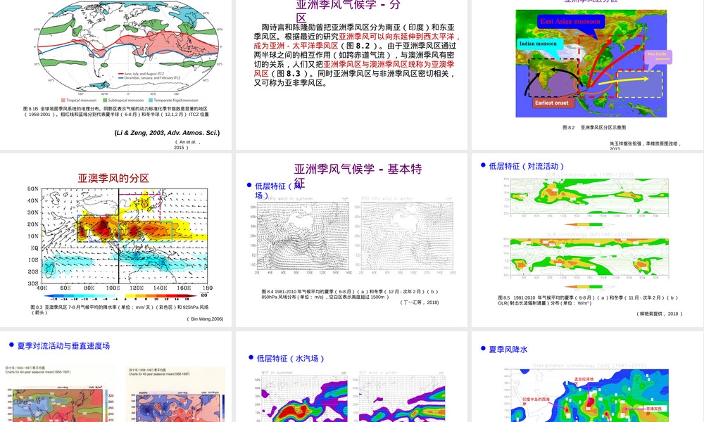Open the 亚澳季风的分区 slide
The width and height of the screenshot is (704, 422).
(x=116, y=241)
